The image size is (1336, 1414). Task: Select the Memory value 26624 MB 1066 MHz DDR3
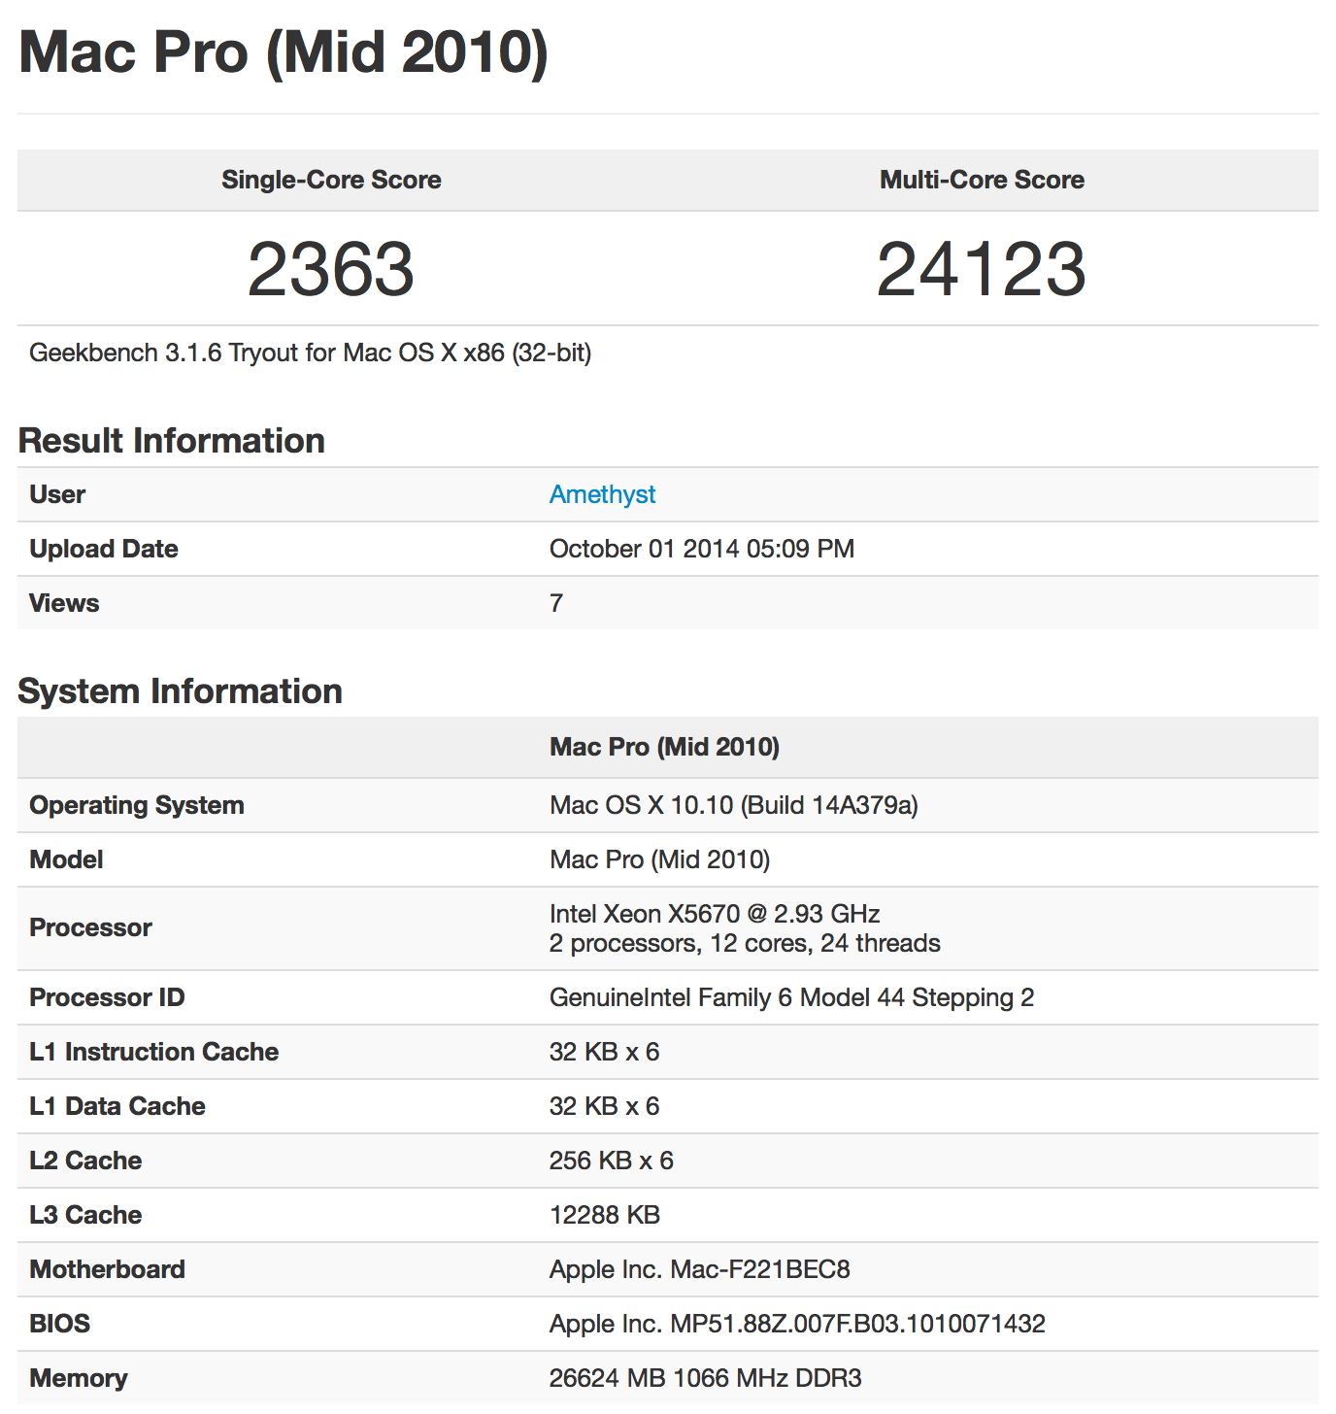coord(706,1378)
